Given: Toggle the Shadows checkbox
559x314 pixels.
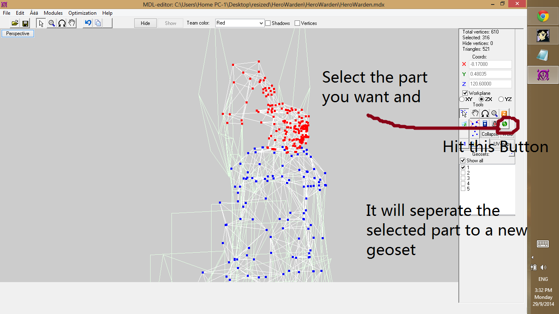Looking at the screenshot, I should tap(268, 23).
